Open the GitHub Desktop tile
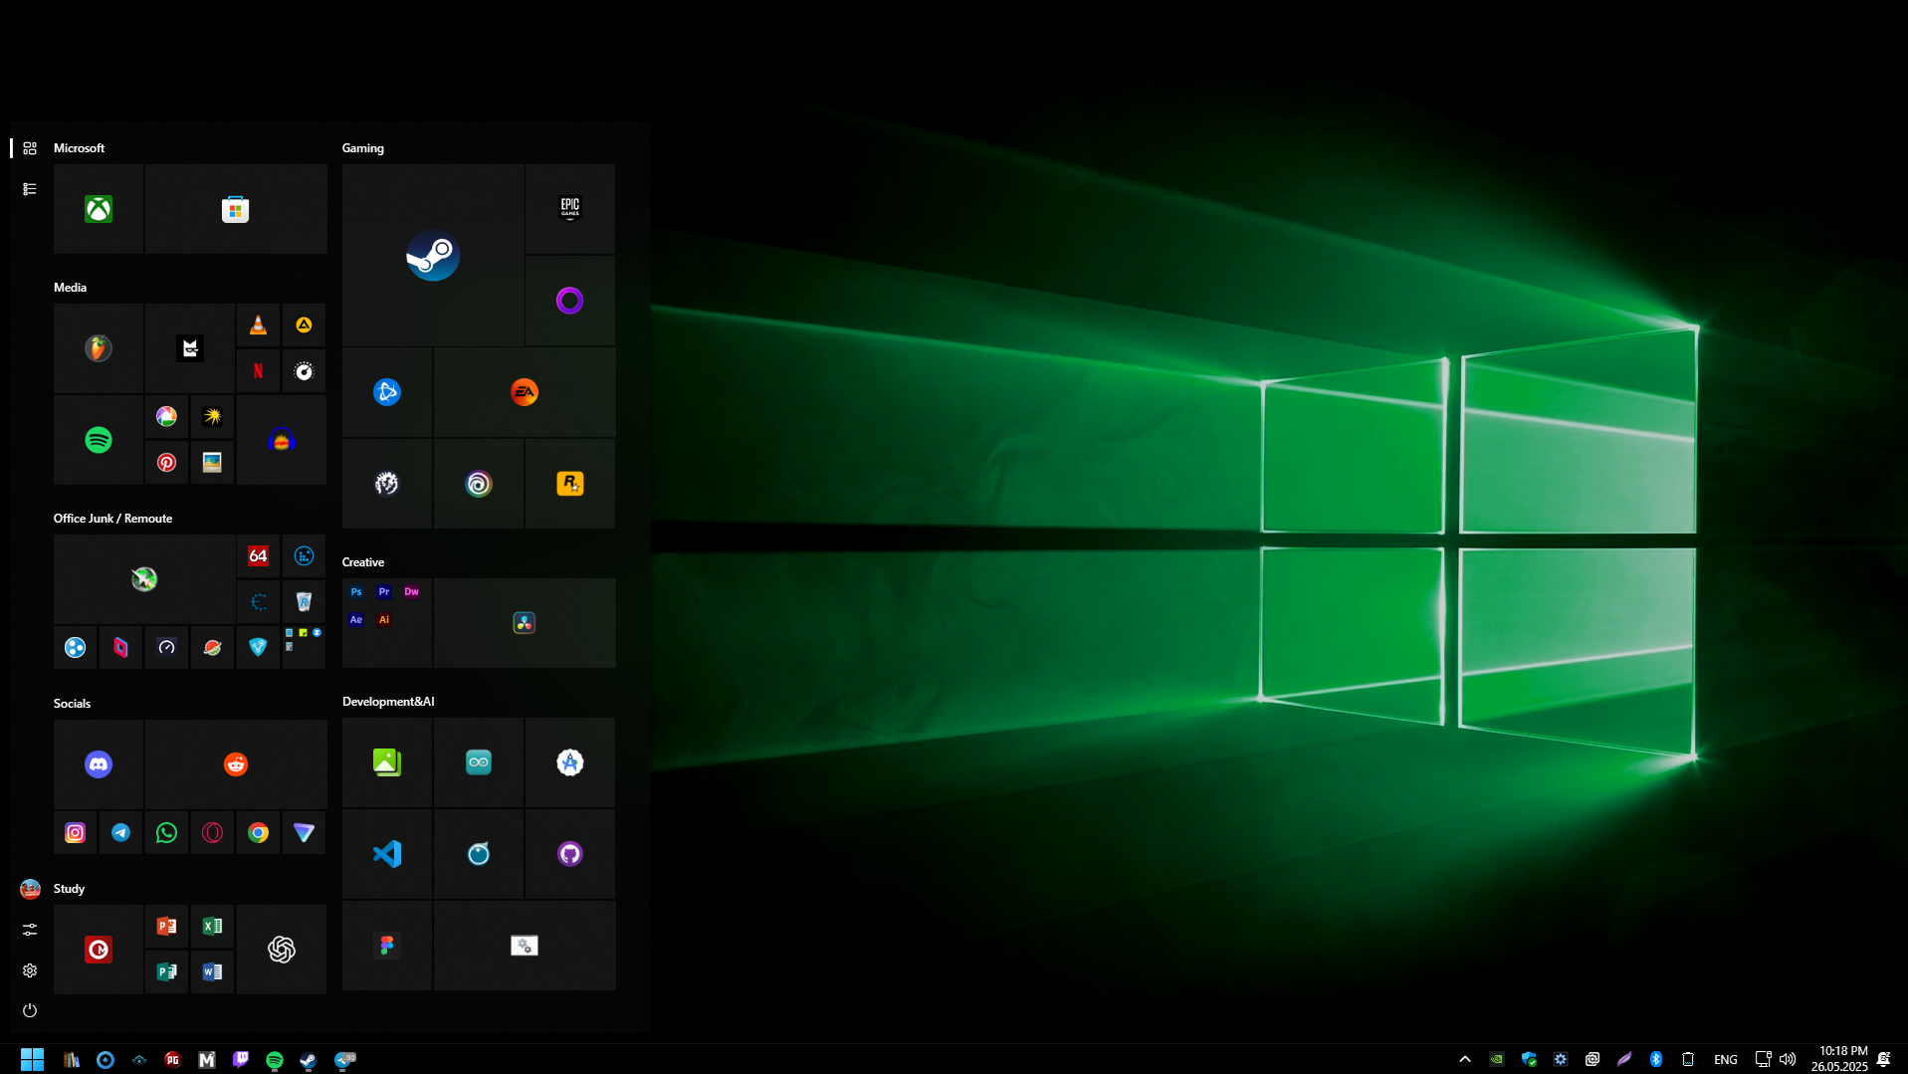 click(570, 854)
